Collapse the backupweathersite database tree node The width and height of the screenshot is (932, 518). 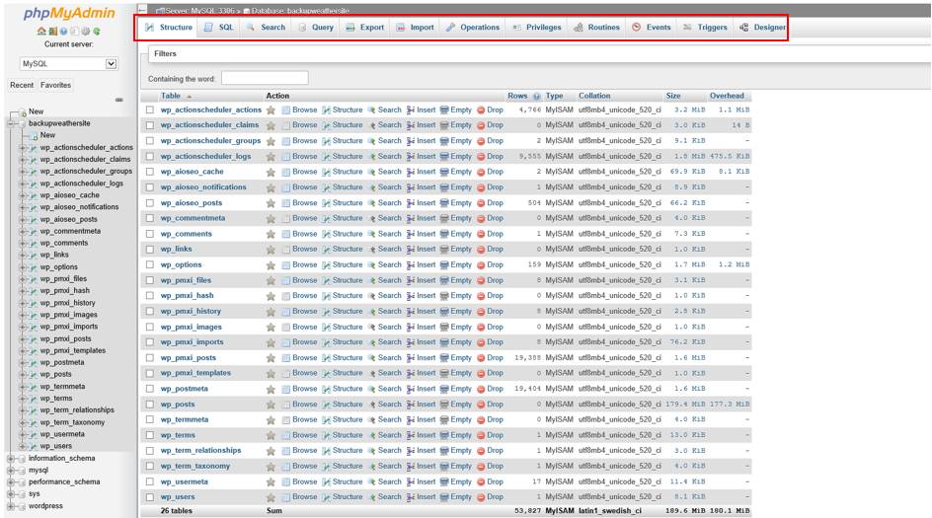(x=11, y=123)
